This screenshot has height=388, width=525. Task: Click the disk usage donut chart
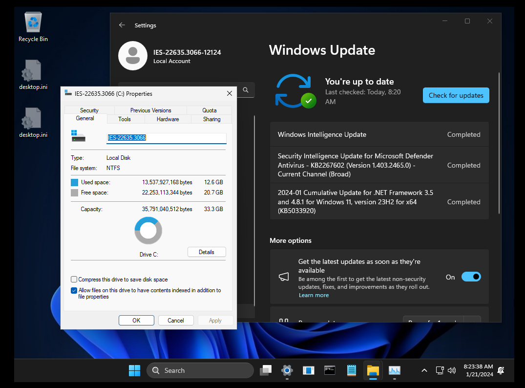[148, 231]
